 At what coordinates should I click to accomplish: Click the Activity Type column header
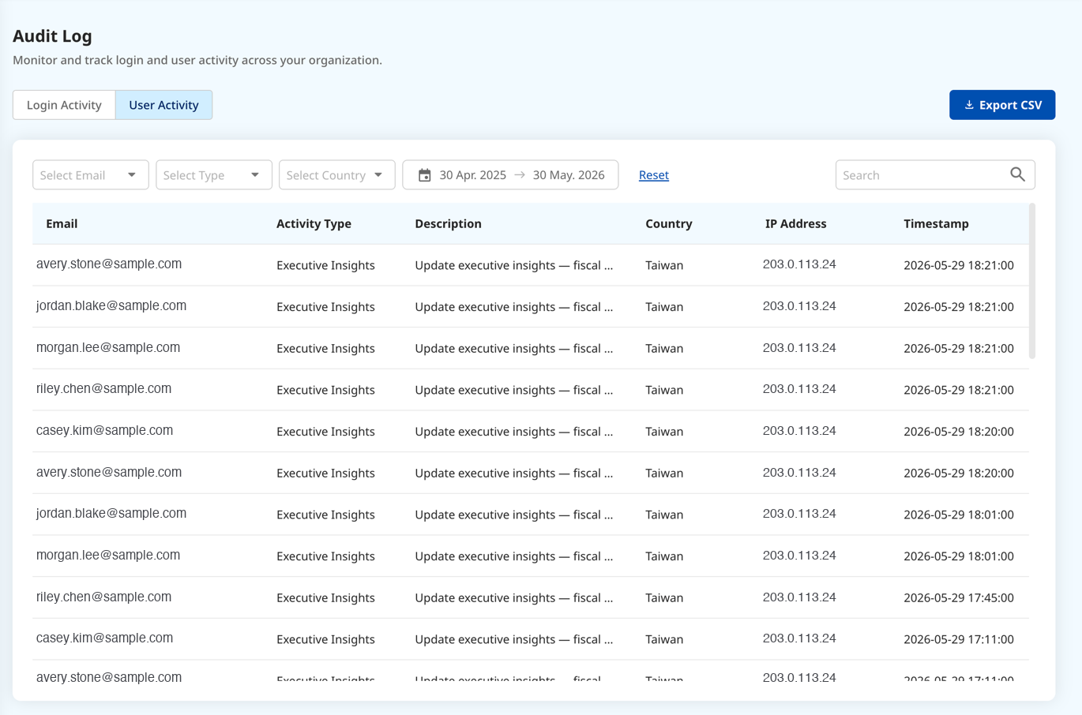click(314, 224)
